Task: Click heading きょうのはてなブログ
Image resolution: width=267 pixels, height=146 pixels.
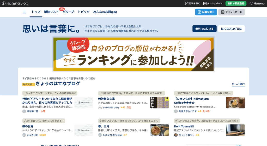Action: point(58,84)
